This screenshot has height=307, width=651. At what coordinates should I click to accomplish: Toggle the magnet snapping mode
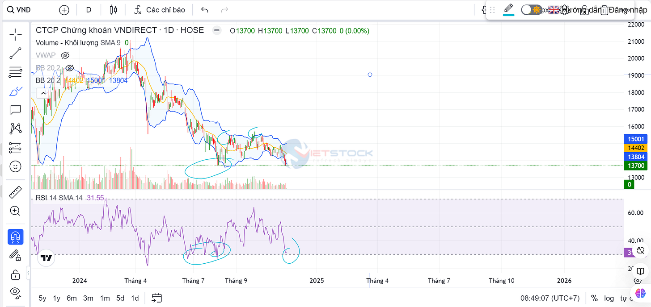(x=16, y=236)
